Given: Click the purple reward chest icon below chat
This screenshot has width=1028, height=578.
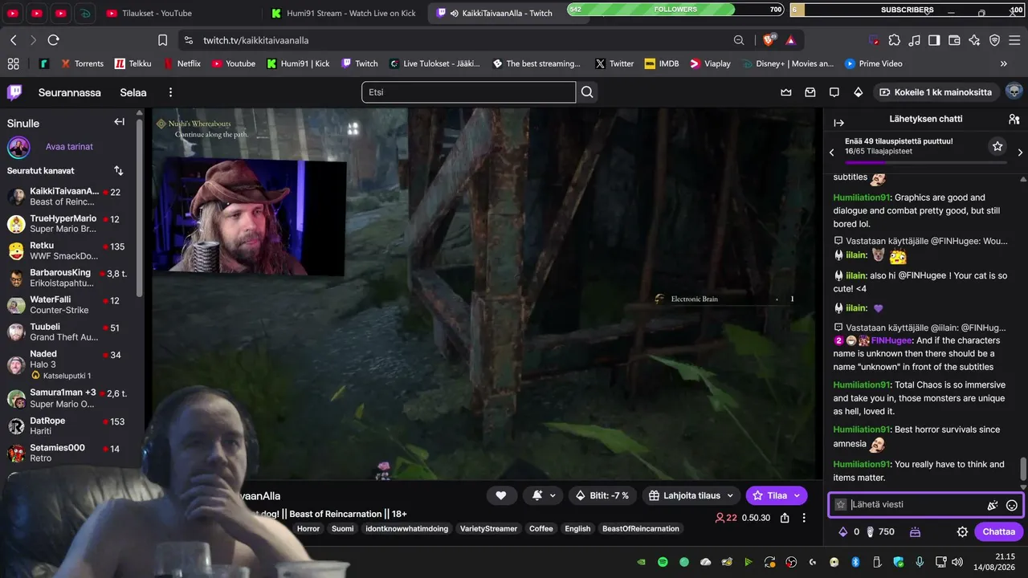Looking at the screenshot, I should tap(915, 531).
